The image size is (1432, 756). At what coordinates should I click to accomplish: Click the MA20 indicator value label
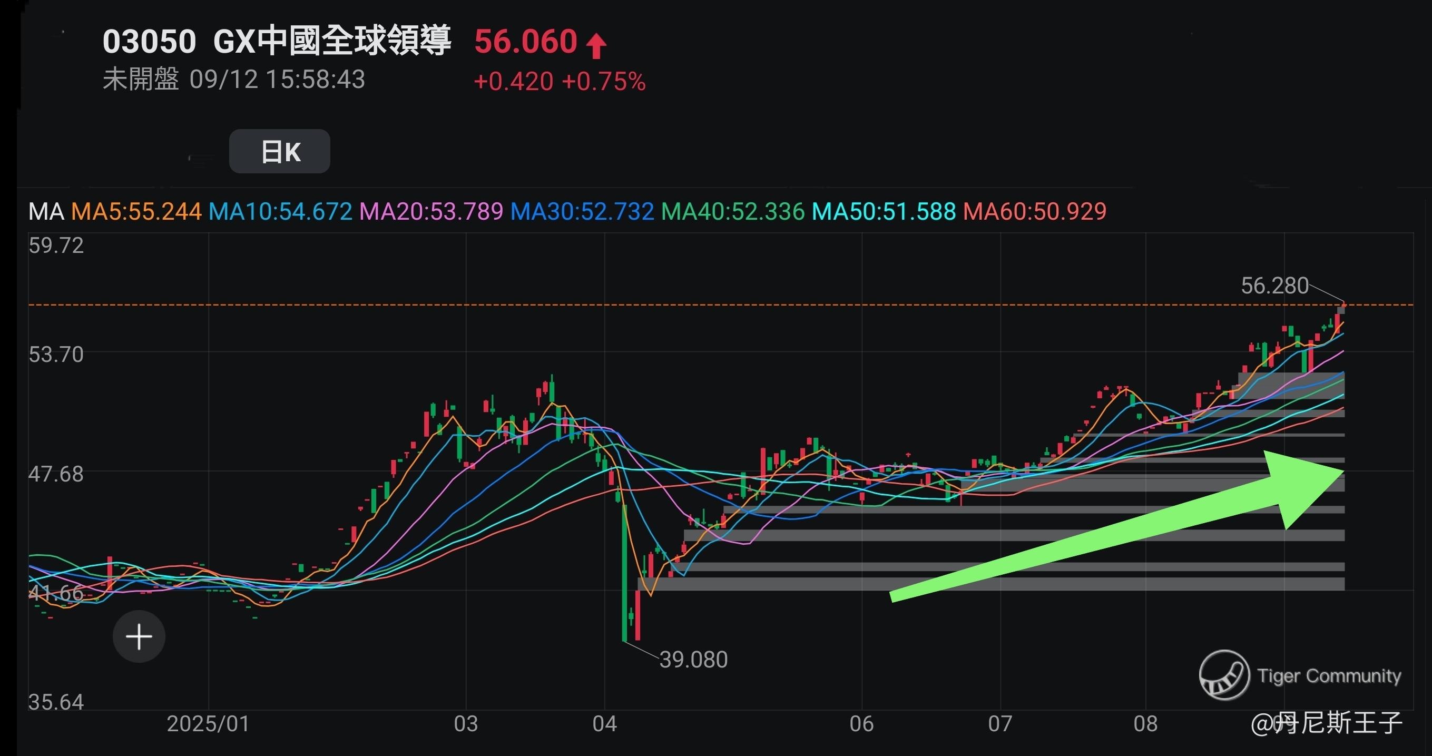[431, 212]
